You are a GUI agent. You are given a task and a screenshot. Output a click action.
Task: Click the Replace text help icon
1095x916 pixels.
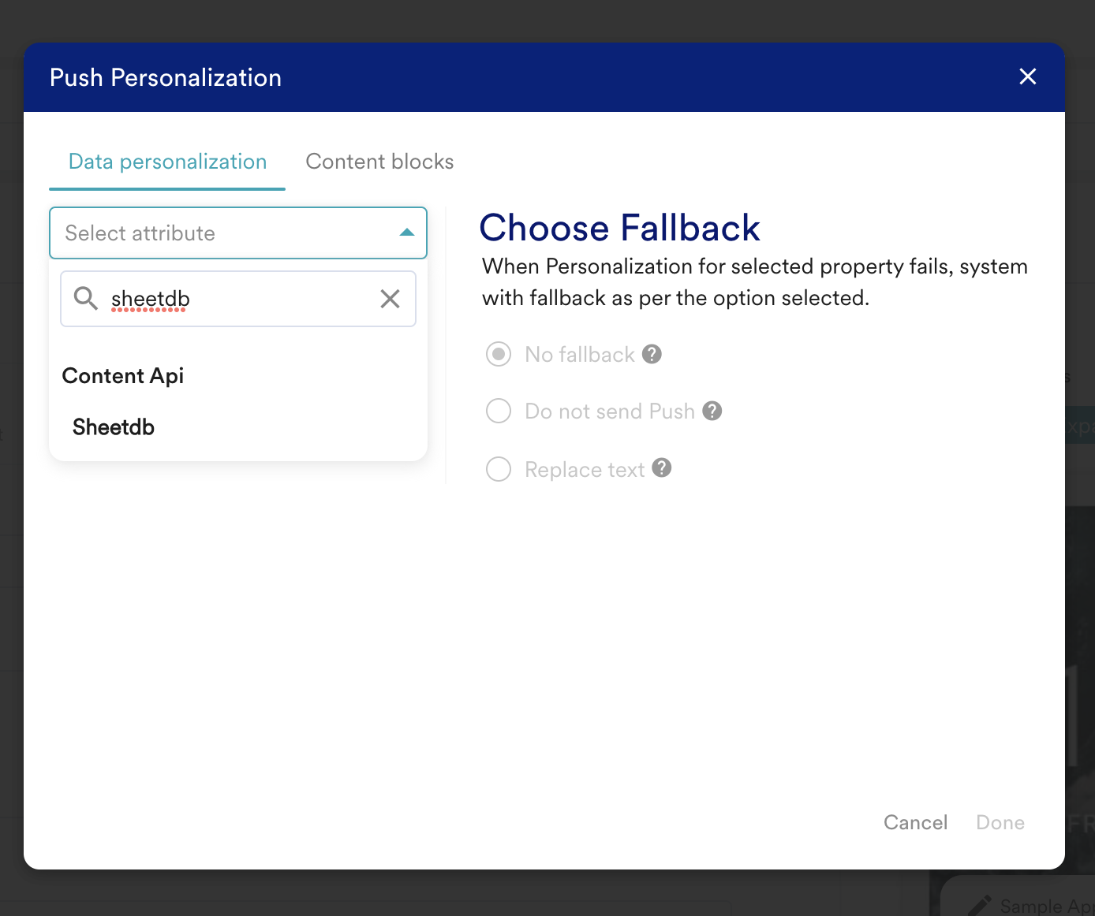(662, 469)
